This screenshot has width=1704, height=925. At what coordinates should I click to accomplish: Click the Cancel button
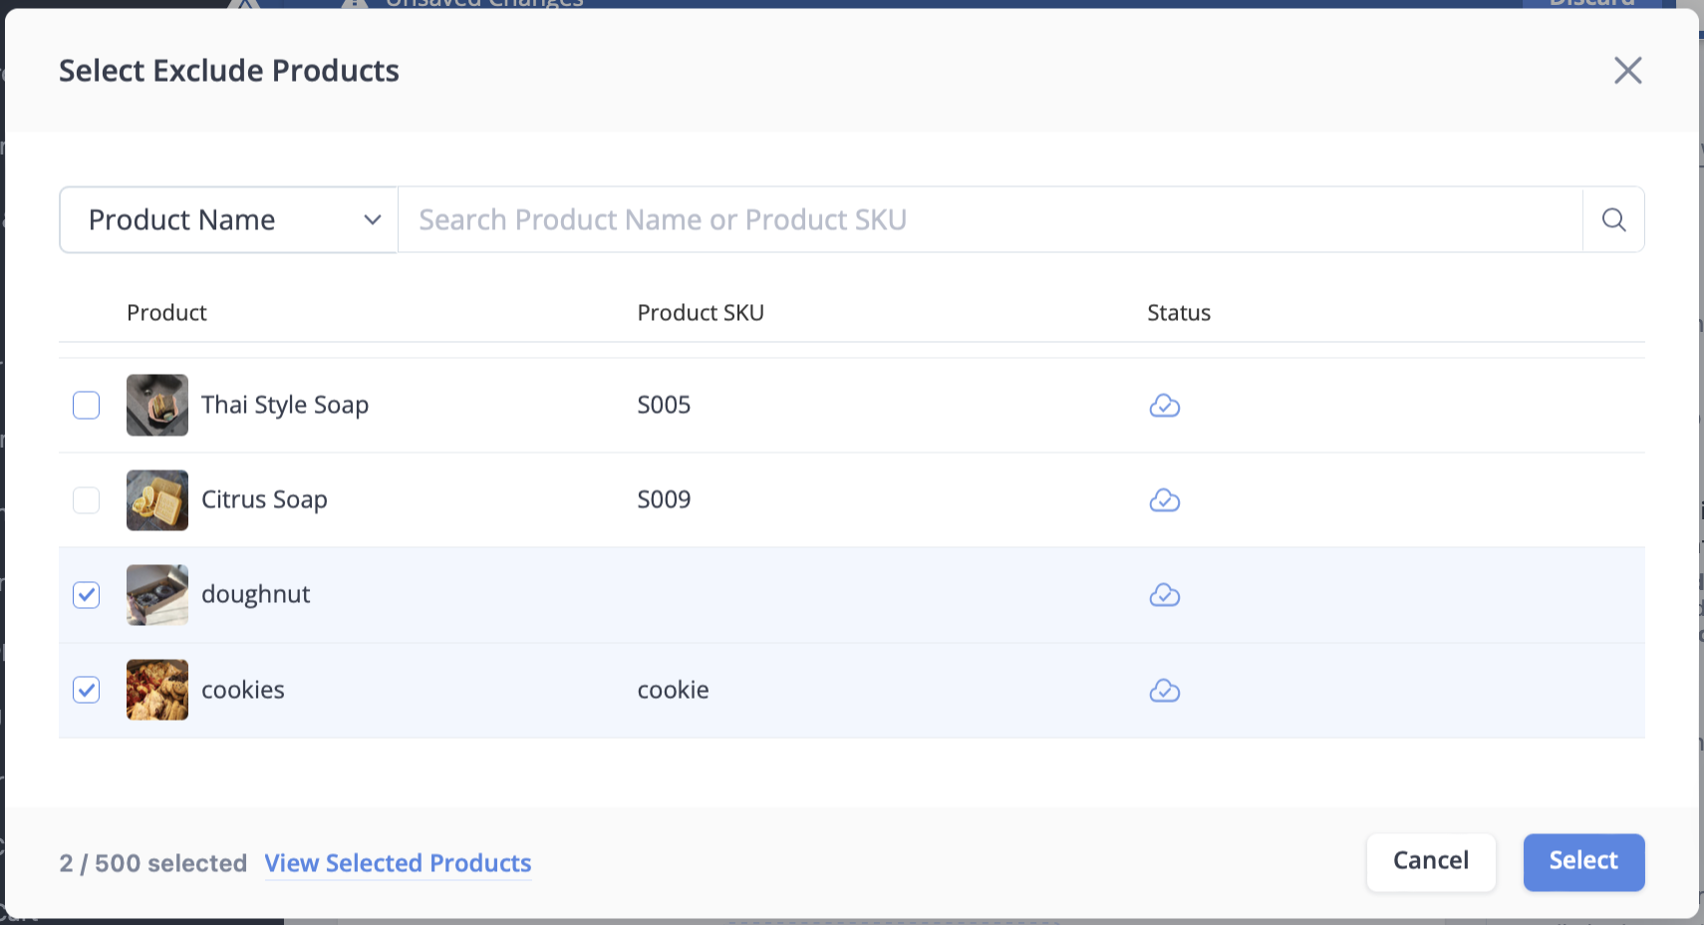click(1431, 861)
